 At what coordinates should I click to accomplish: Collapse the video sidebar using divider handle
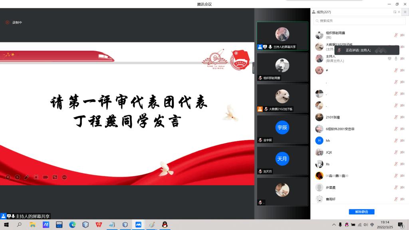point(253,68)
